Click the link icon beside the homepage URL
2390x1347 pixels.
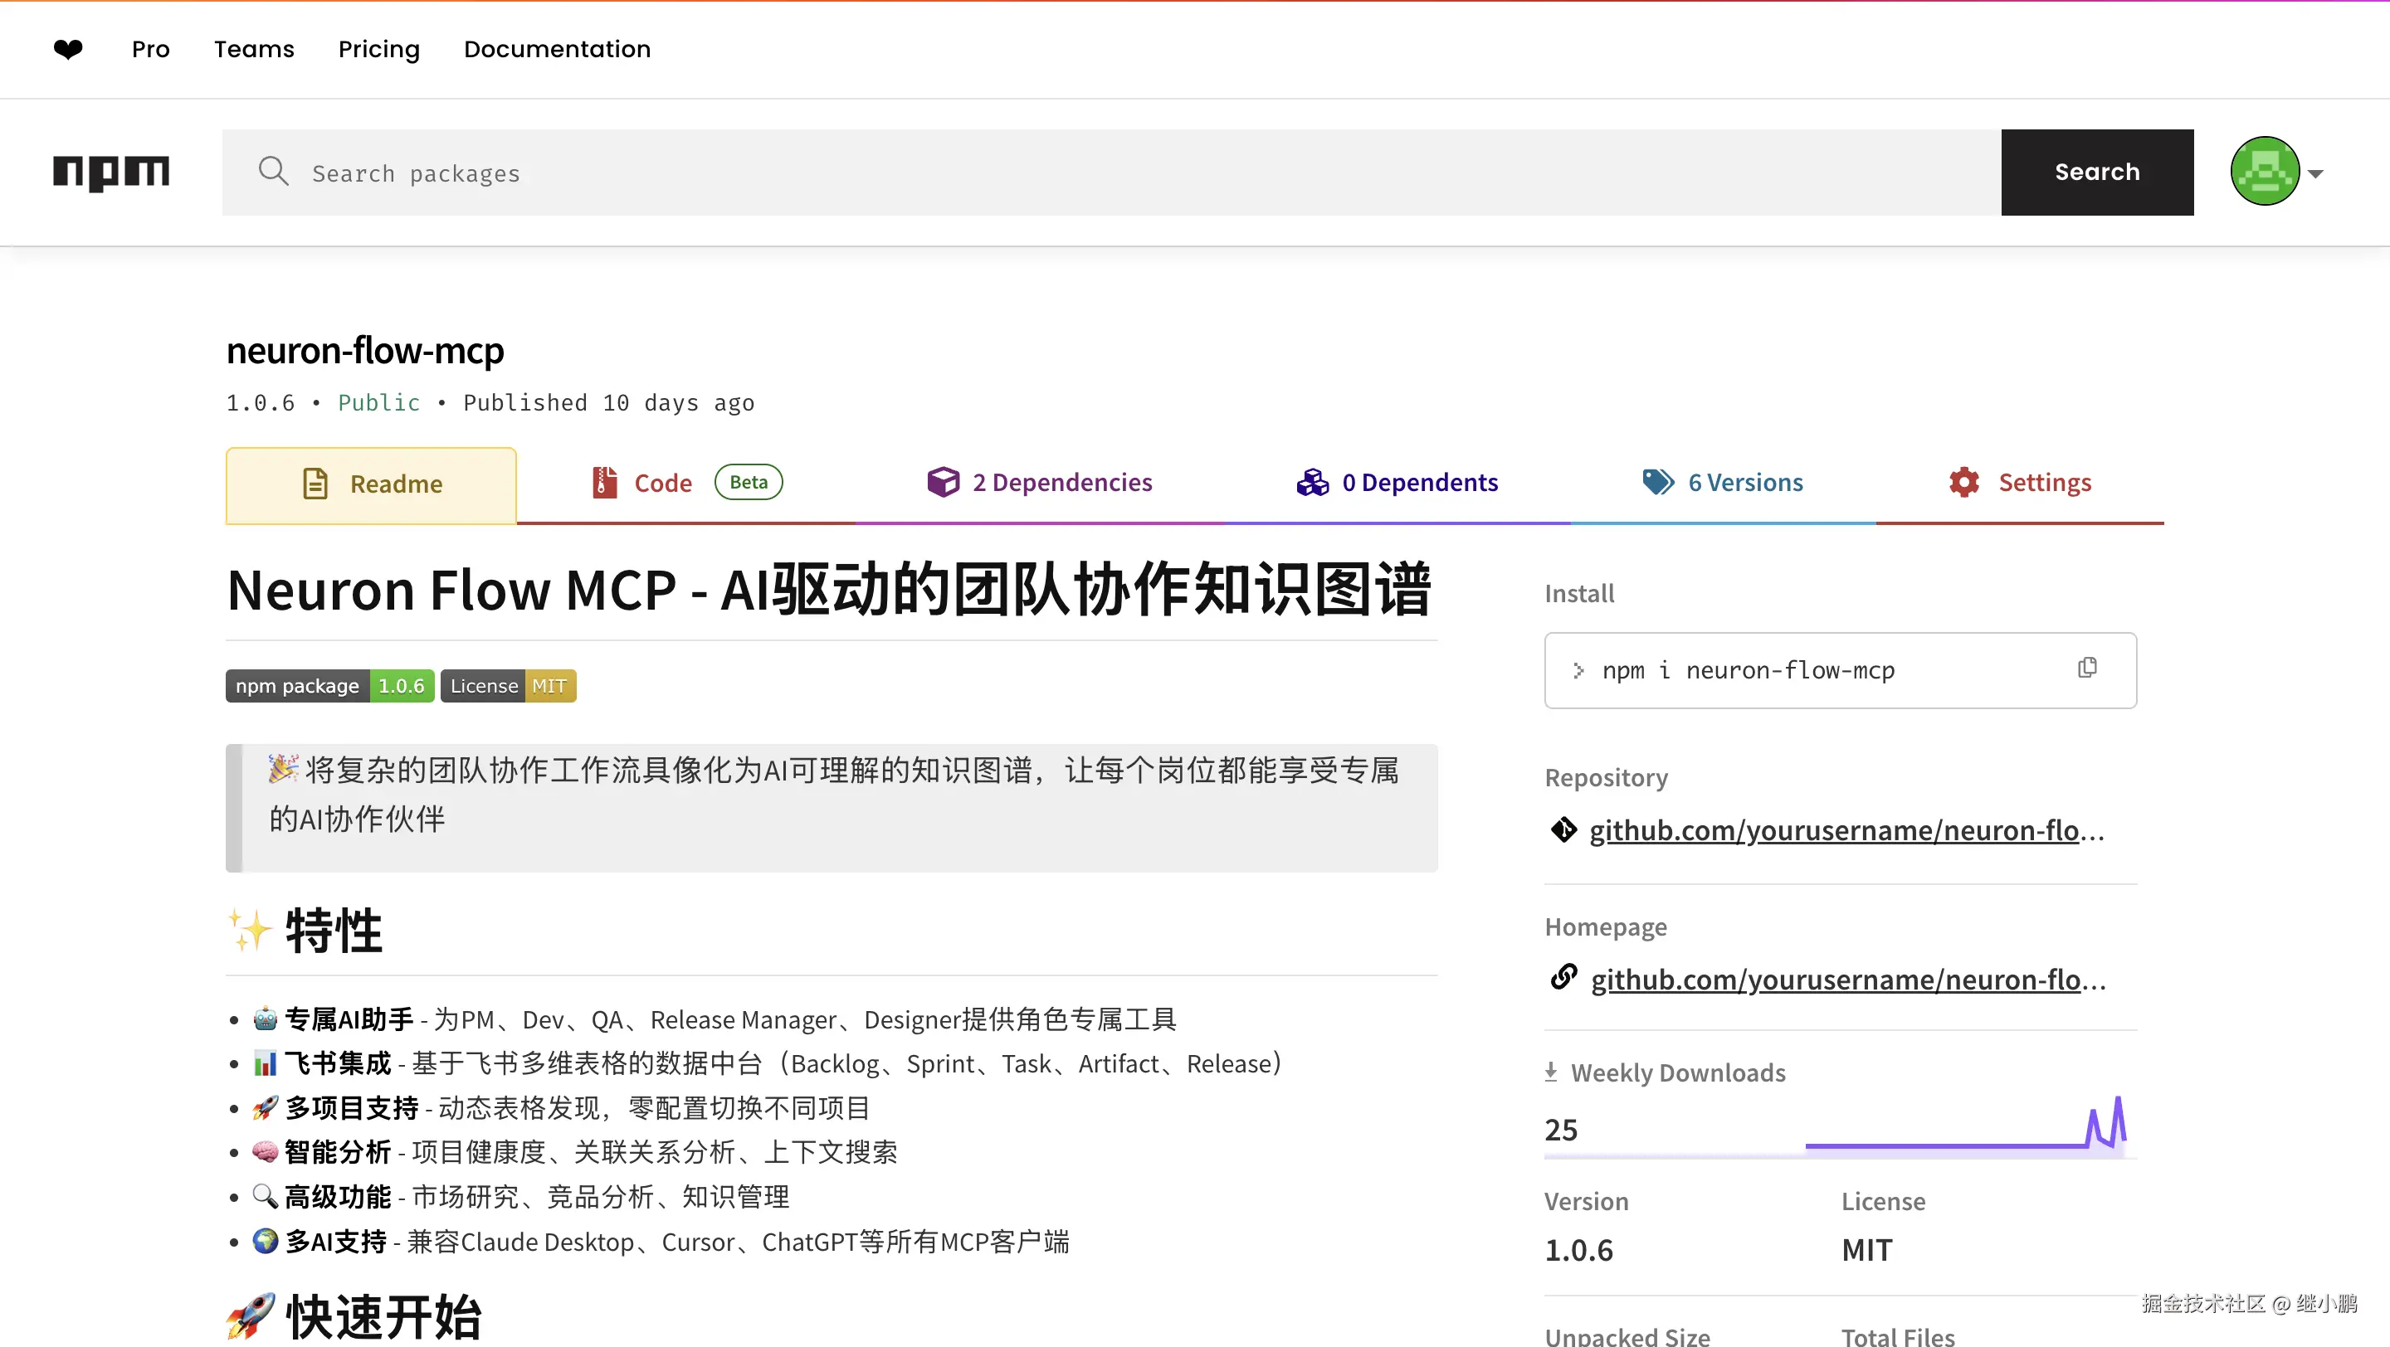[1564, 977]
